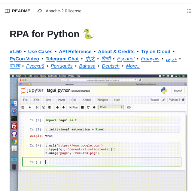Open Trash in the dock
The width and height of the screenshot is (191, 191).
click(x=14, y=167)
